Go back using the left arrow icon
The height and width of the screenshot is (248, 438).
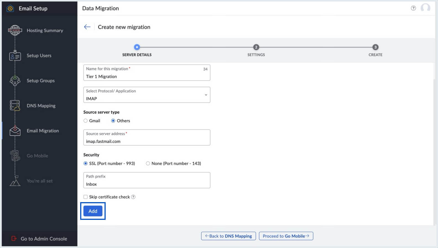tap(87, 27)
